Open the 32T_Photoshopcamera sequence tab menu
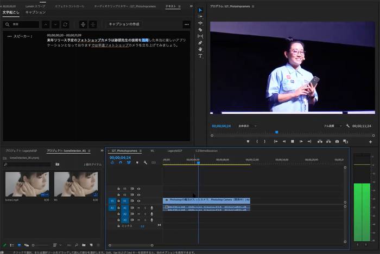 [140, 151]
